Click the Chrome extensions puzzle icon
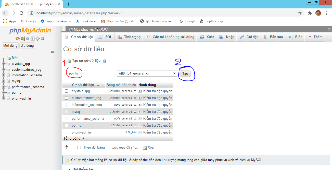 pos(310,13)
